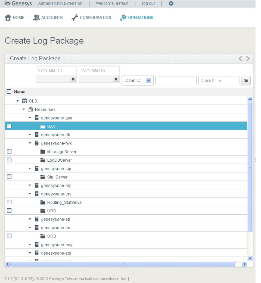The width and height of the screenshot is (261, 283).
Task: Collapse the genesysone-fwk tree node
Action: [30, 143]
